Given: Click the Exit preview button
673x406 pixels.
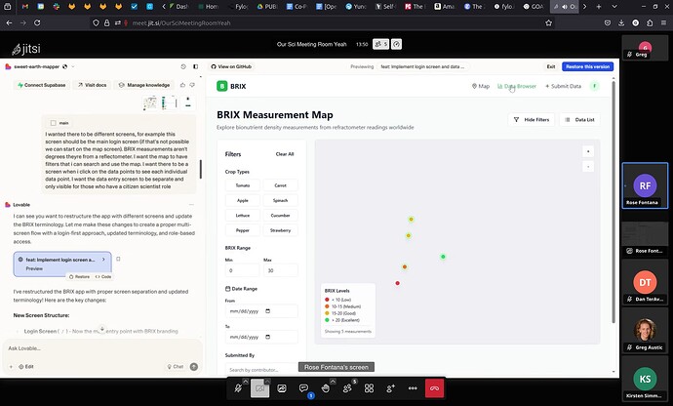Looking at the screenshot, I should 551,66.
